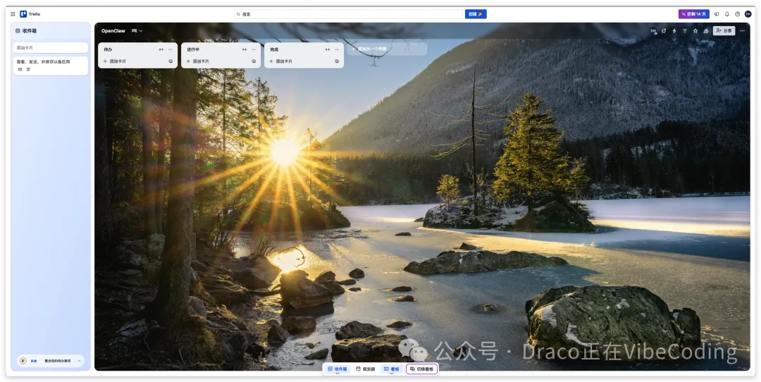This screenshot has width=761, height=382.
Task: Open the app switcher grid icon
Action: coord(13,14)
